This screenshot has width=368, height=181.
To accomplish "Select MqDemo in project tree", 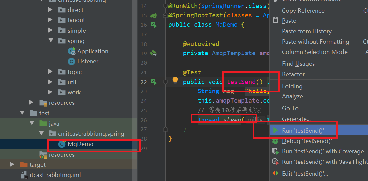I will click(81, 144).
